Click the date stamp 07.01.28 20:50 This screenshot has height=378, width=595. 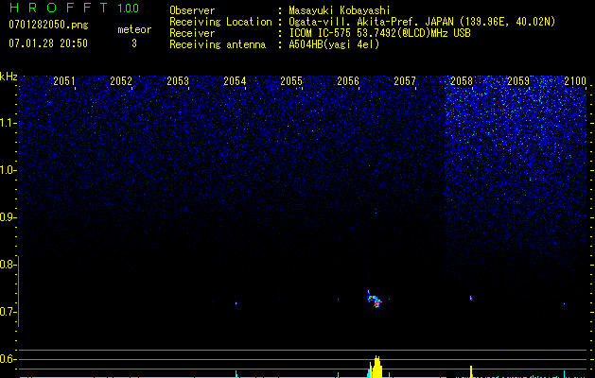[48, 43]
